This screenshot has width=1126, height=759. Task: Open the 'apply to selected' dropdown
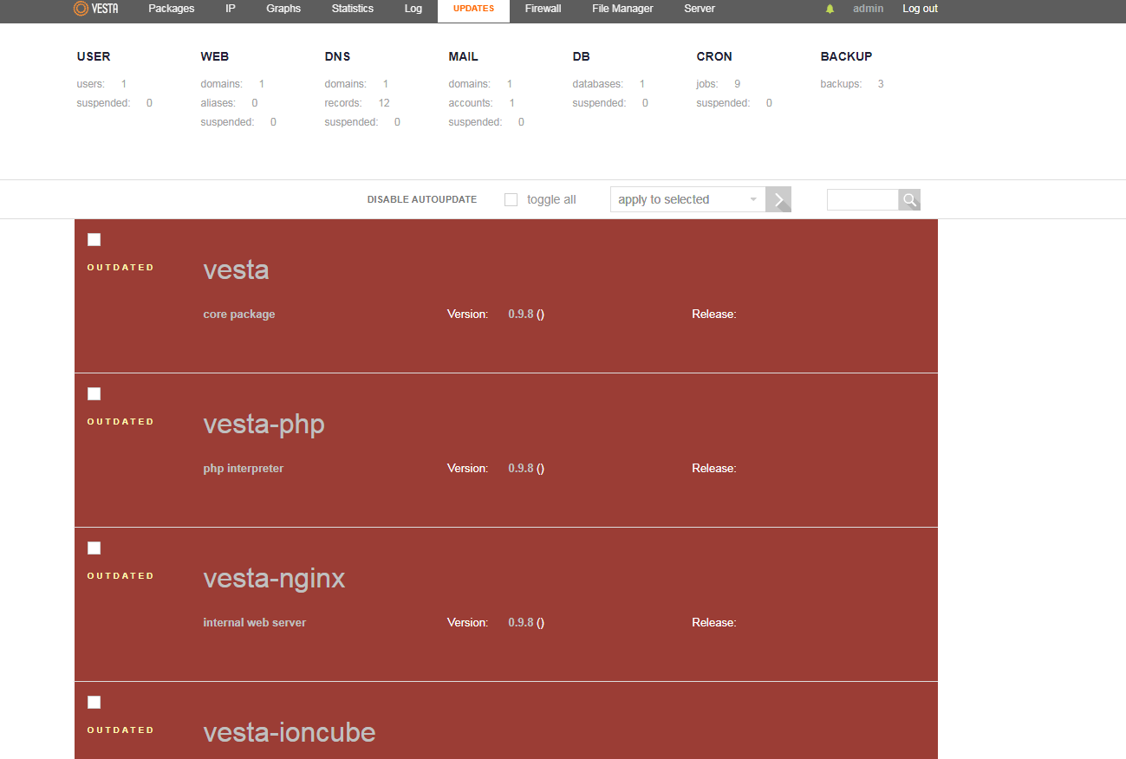[x=687, y=199]
